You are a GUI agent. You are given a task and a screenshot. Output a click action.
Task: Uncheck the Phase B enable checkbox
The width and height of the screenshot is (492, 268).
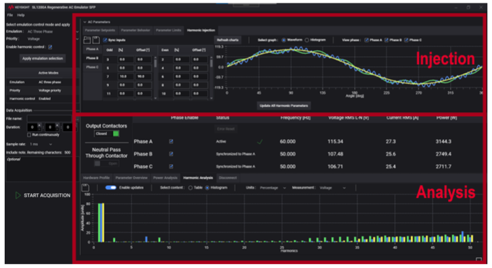[x=171, y=154]
